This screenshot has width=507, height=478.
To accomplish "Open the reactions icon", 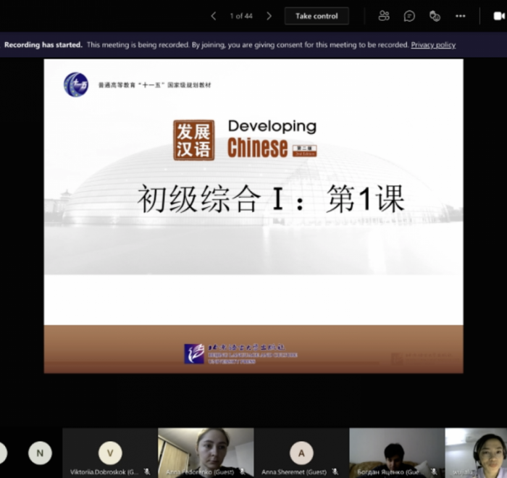I will coord(435,16).
